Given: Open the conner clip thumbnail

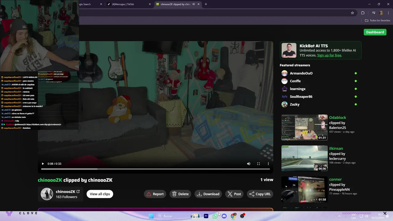Looking at the screenshot, I should click(305, 189).
